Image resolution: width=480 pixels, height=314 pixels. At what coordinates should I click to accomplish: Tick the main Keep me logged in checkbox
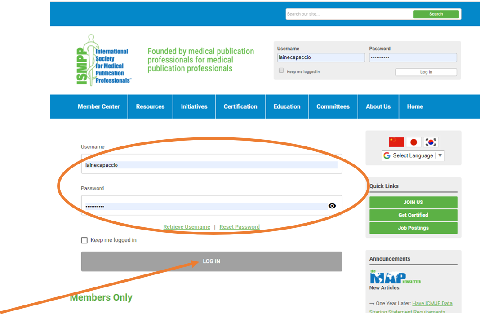(84, 240)
